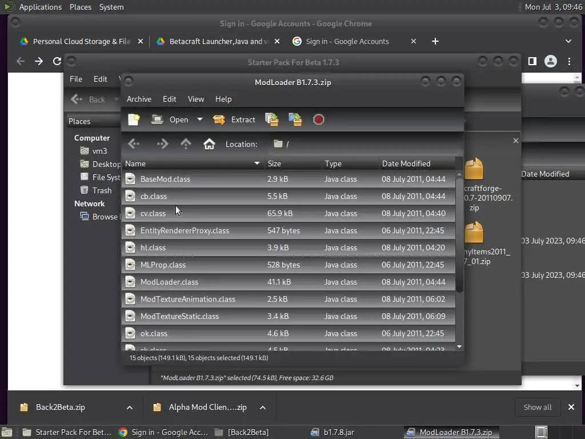Select MLProp.class file
585x439 pixels.
pyautogui.click(x=289, y=265)
